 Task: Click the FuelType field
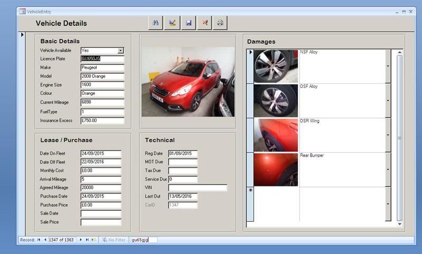coord(102,112)
